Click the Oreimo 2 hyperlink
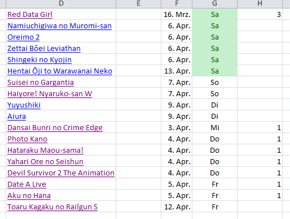The height and width of the screenshot is (219, 290). [24, 37]
